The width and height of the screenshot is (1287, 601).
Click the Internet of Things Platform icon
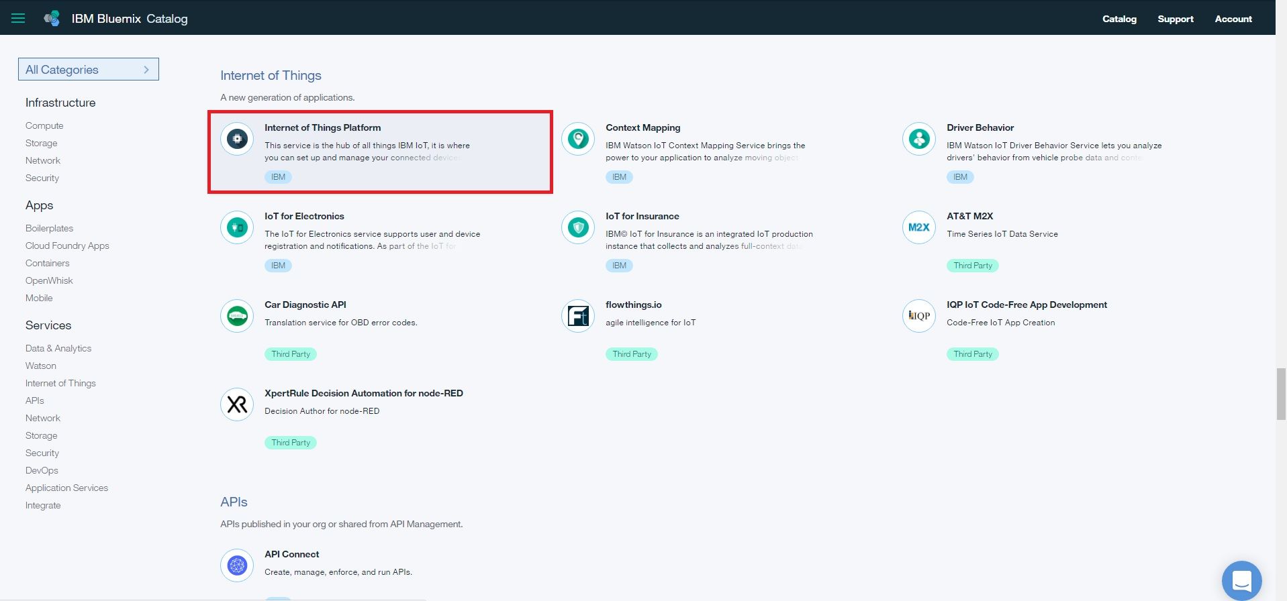point(237,139)
